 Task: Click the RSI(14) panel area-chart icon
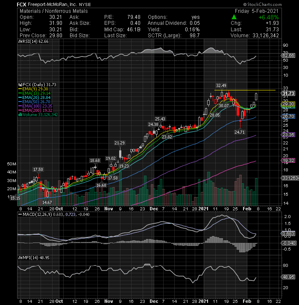coord(20,42)
